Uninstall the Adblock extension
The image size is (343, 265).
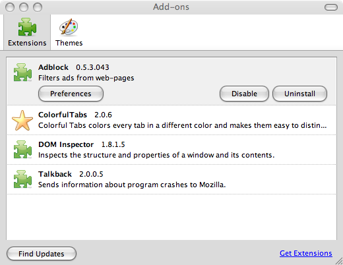coord(299,94)
